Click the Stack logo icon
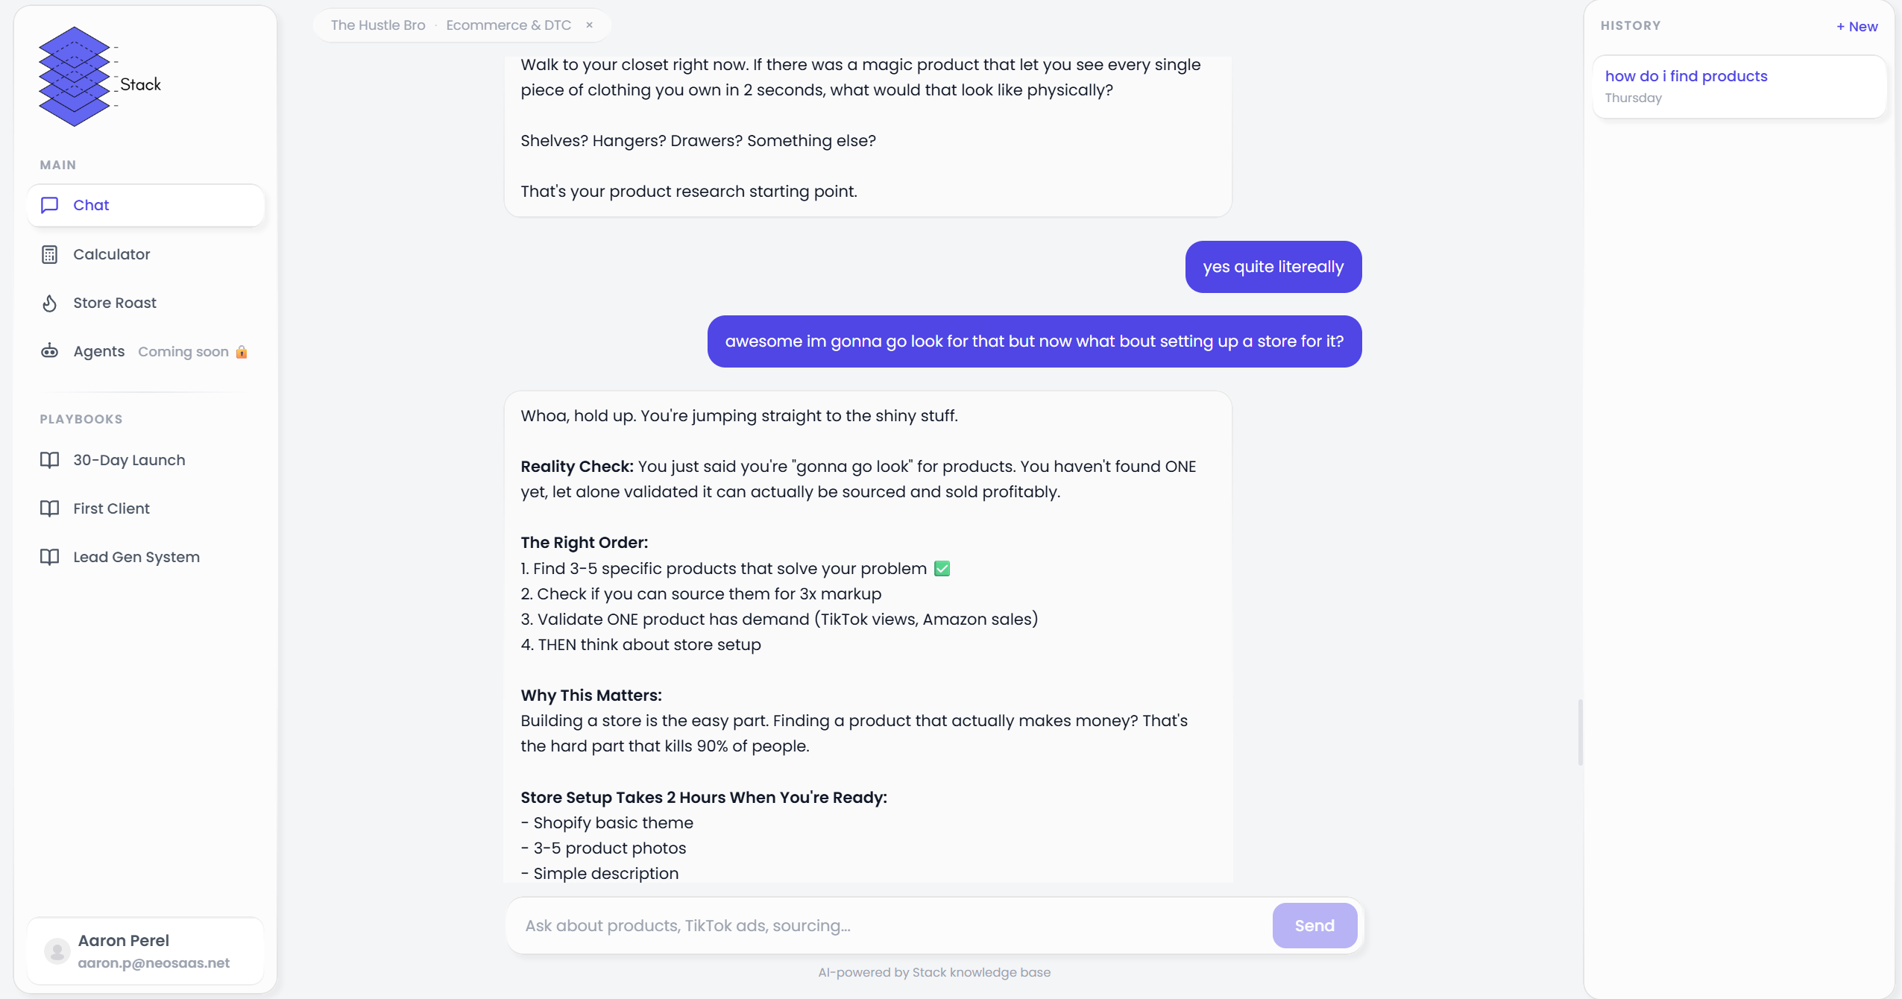The height and width of the screenshot is (999, 1902). pyautogui.click(x=74, y=77)
